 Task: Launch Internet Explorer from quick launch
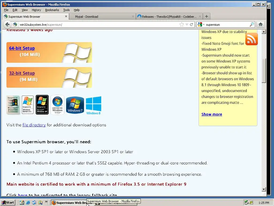(x=28, y=203)
